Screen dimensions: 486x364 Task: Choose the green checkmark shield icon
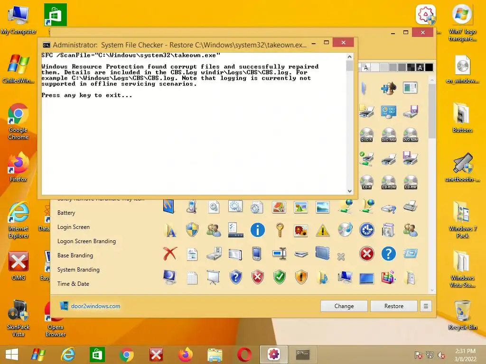tap(279, 277)
